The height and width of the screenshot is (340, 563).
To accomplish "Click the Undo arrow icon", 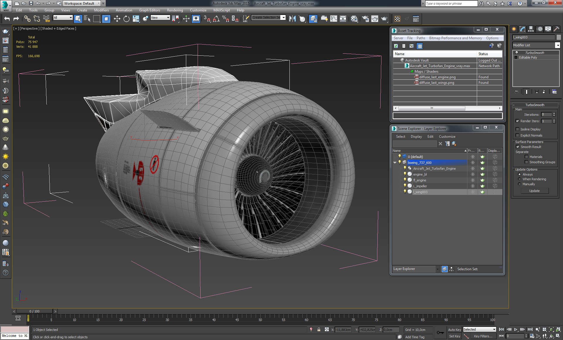I will tap(7, 19).
